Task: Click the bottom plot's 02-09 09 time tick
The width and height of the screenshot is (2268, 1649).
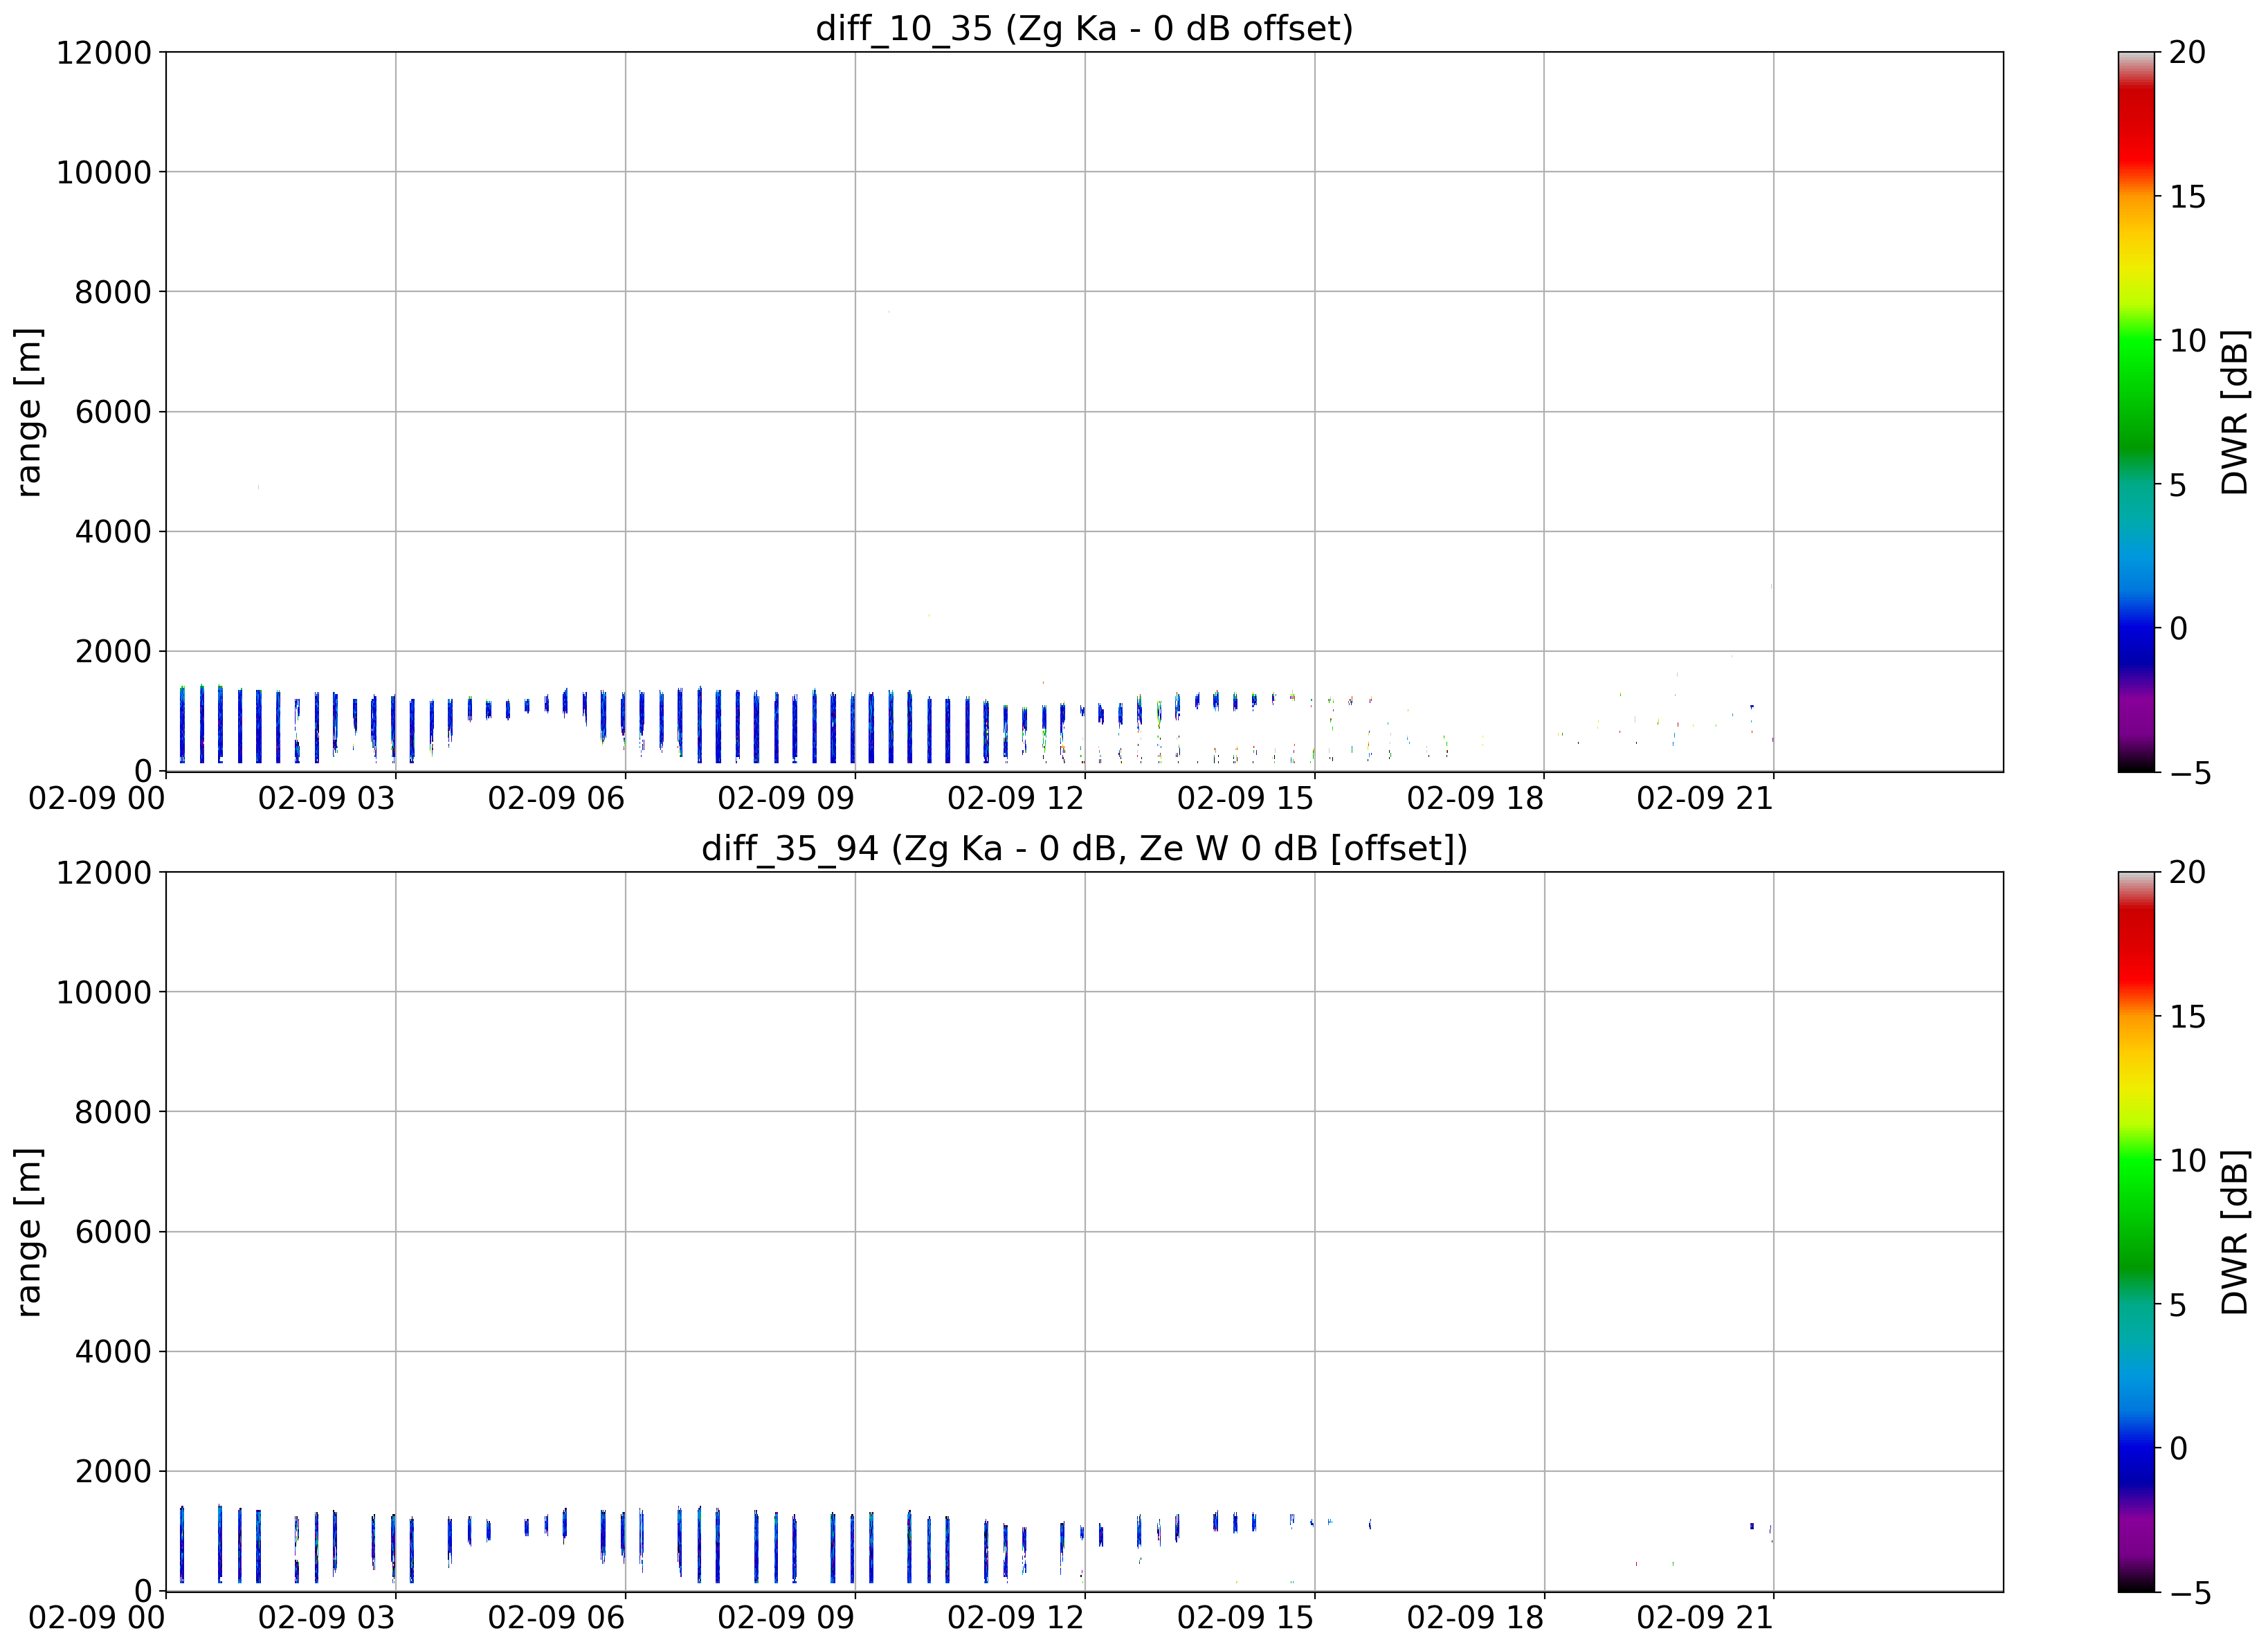Action: 786,1618
